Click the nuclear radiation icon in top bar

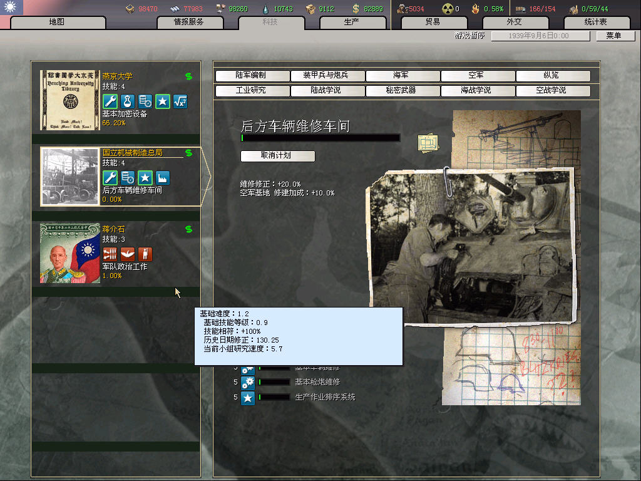[x=447, y=9]
